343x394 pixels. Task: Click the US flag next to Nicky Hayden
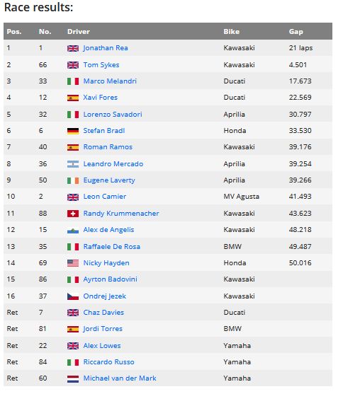click(73, 263)
